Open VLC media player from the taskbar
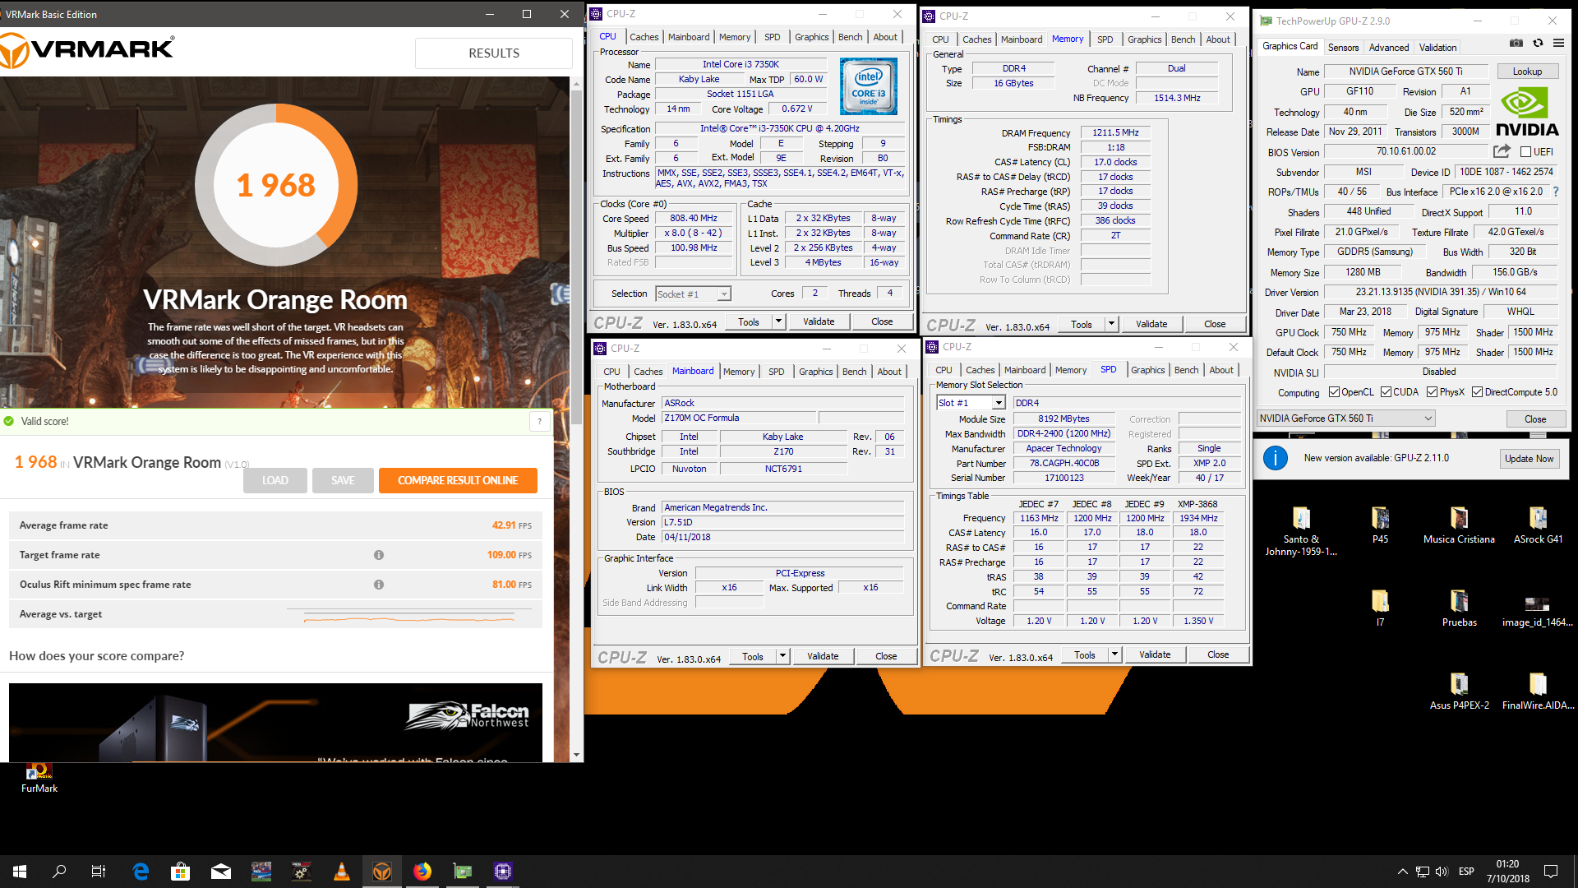The width and height of the screenshot is (1578, 888). coord(342,872)
